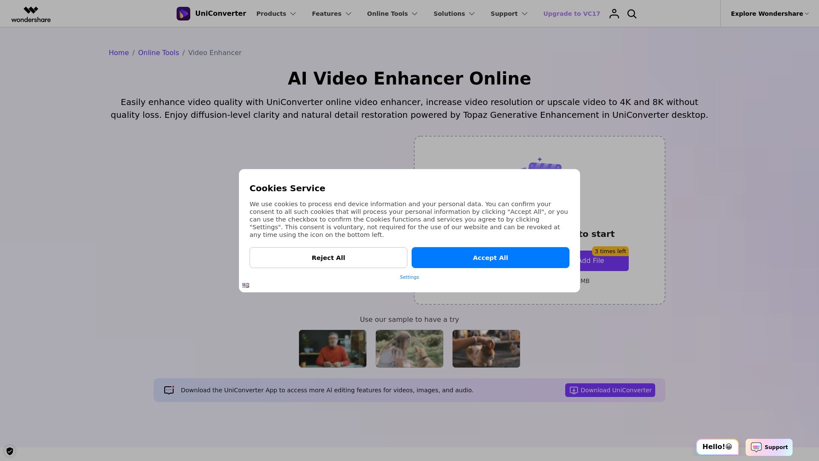This screenshot has width=819, height=461.
Task: Select the cat being petted sample
Action: click(x=486, y=348)
